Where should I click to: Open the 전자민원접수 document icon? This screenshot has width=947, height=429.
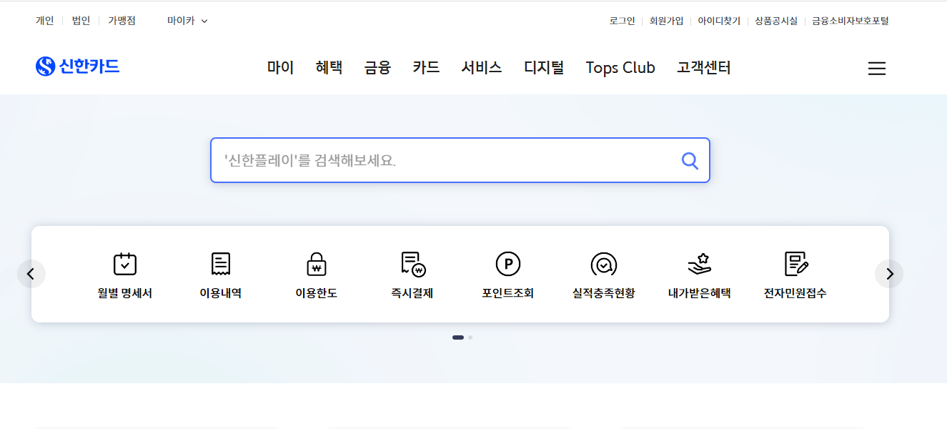[x=796, y=265]
